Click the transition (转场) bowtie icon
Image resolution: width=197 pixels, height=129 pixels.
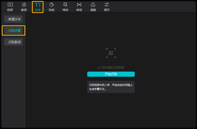79,5
